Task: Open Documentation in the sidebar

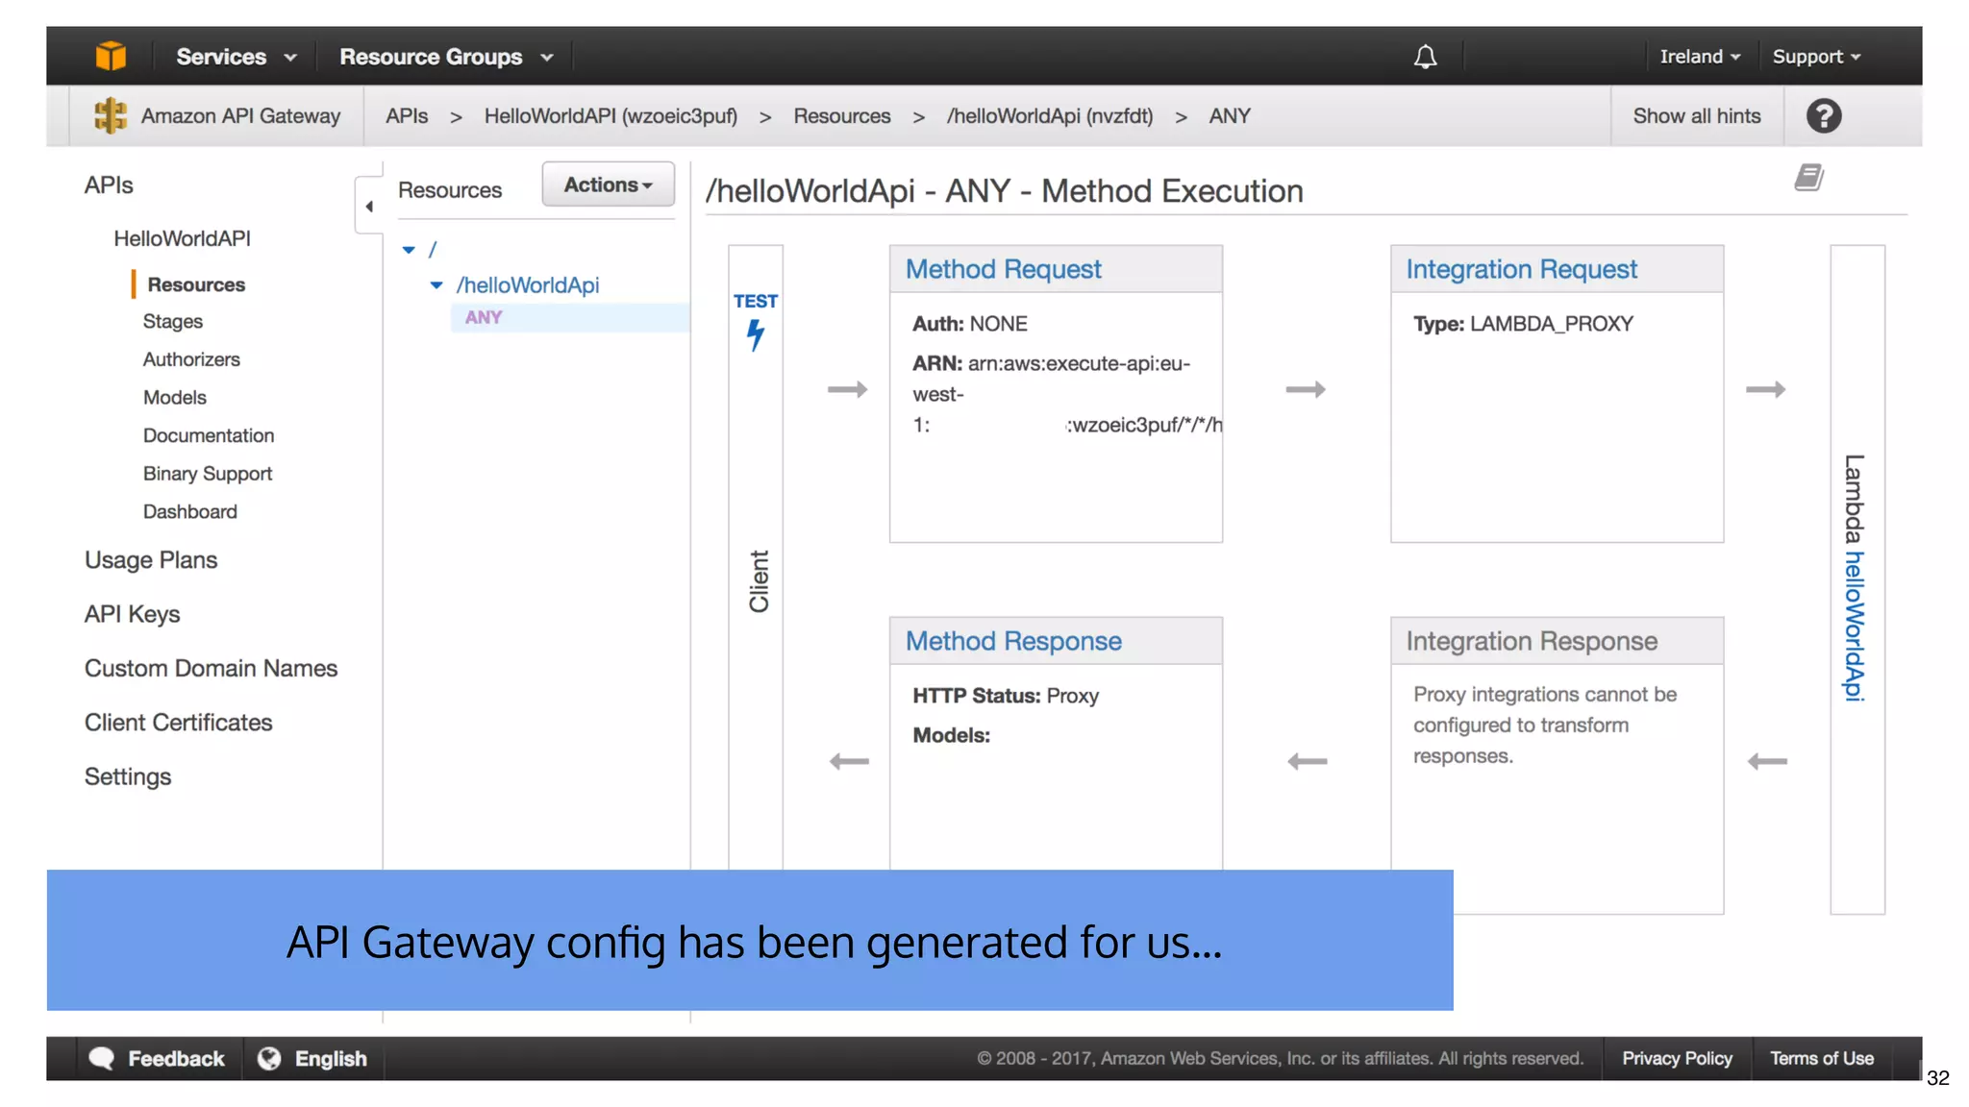Action: [209, 435]
